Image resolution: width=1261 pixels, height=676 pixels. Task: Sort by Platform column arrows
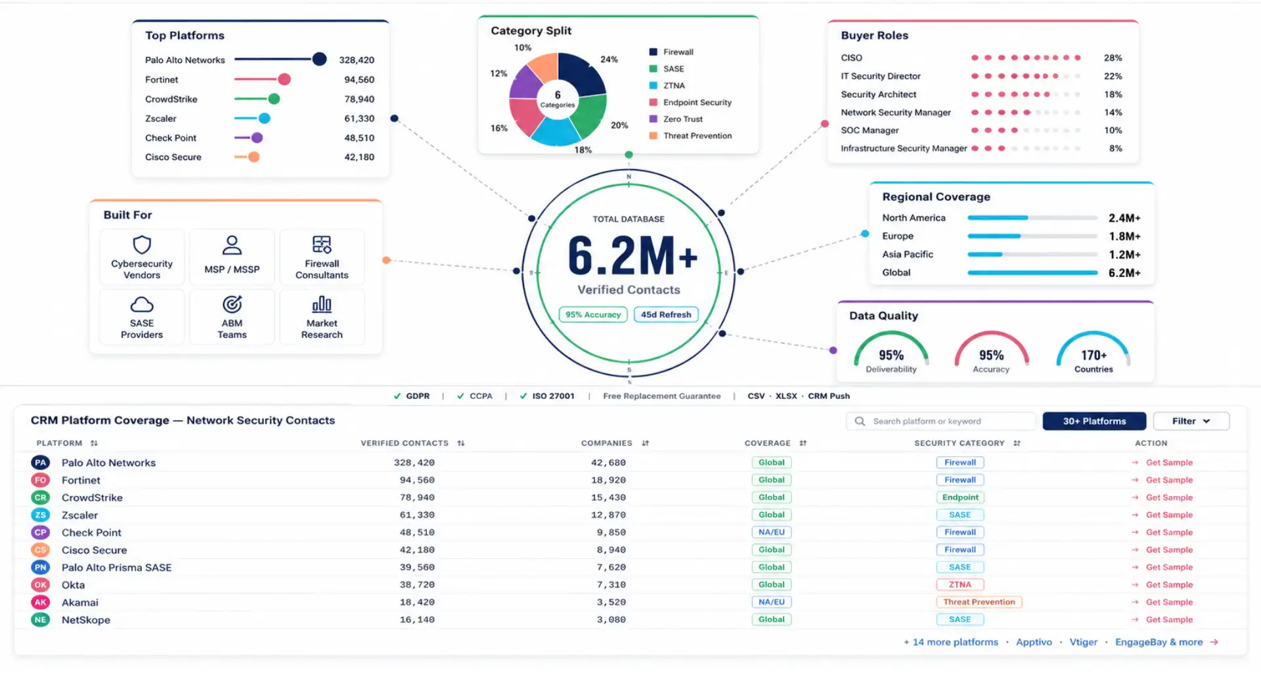[x=94, y=444]
